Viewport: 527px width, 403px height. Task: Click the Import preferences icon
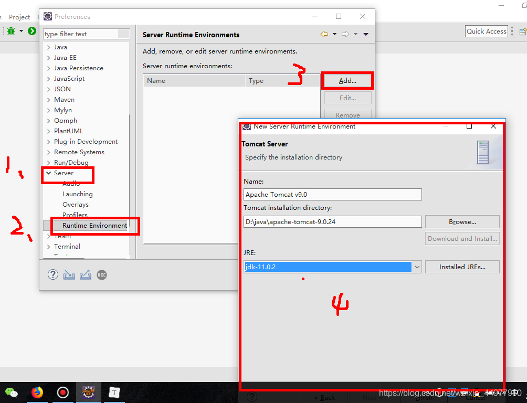[x=69, y=275]
